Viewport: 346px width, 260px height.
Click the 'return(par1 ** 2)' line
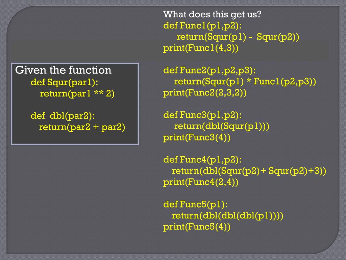coord(77,94)
